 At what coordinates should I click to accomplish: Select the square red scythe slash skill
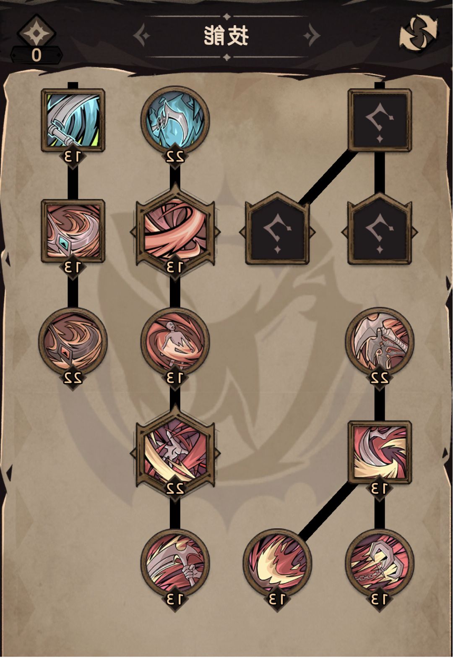coord(380,452)
